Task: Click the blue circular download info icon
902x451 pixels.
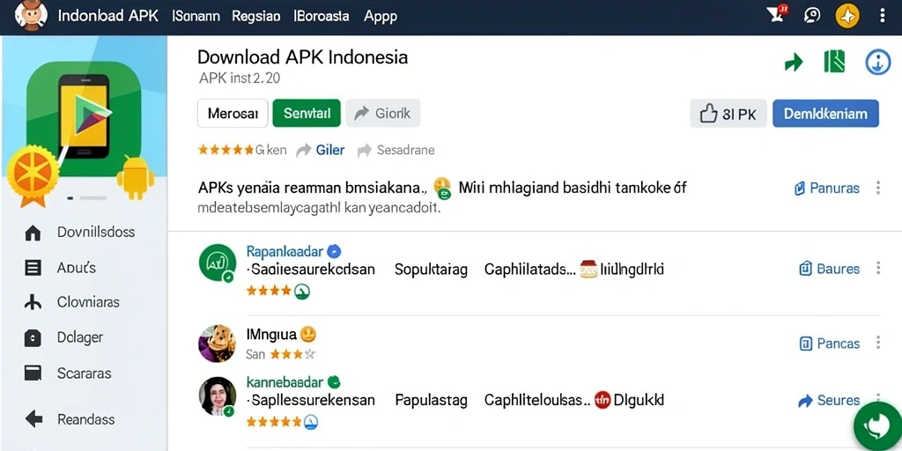Action: point(877,63)
